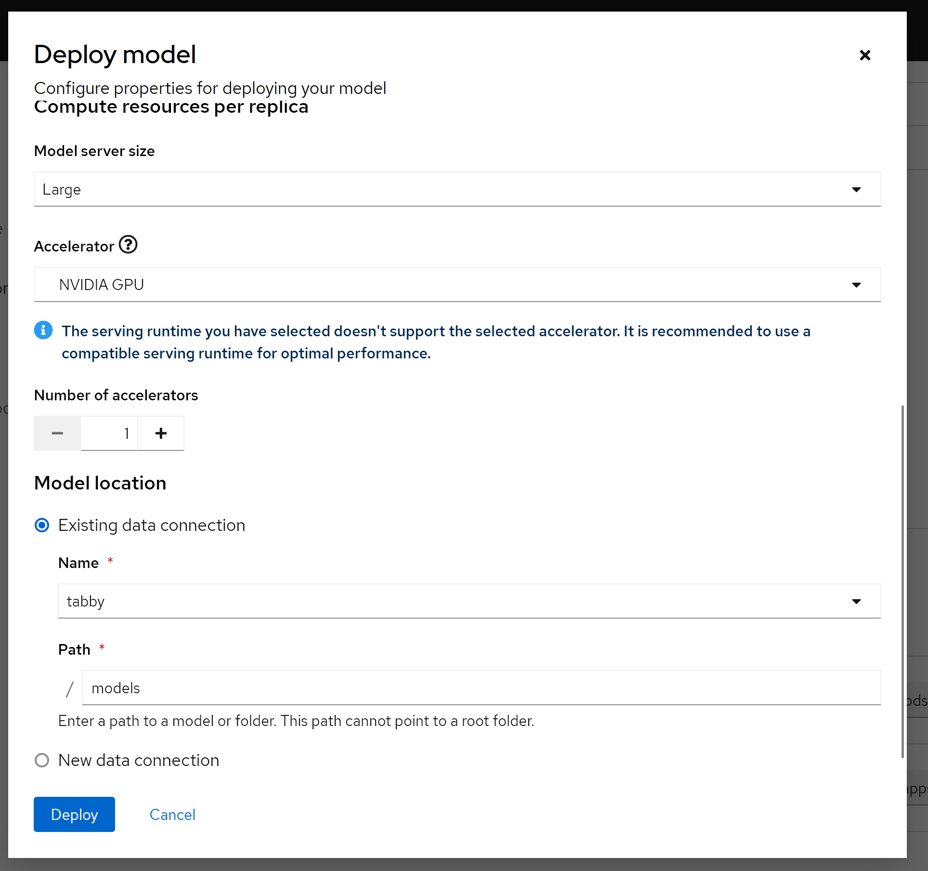The width and height of the screenshot is (928, 871).
Task: Close the Deploy model dialog
Action: pos(865,55)
